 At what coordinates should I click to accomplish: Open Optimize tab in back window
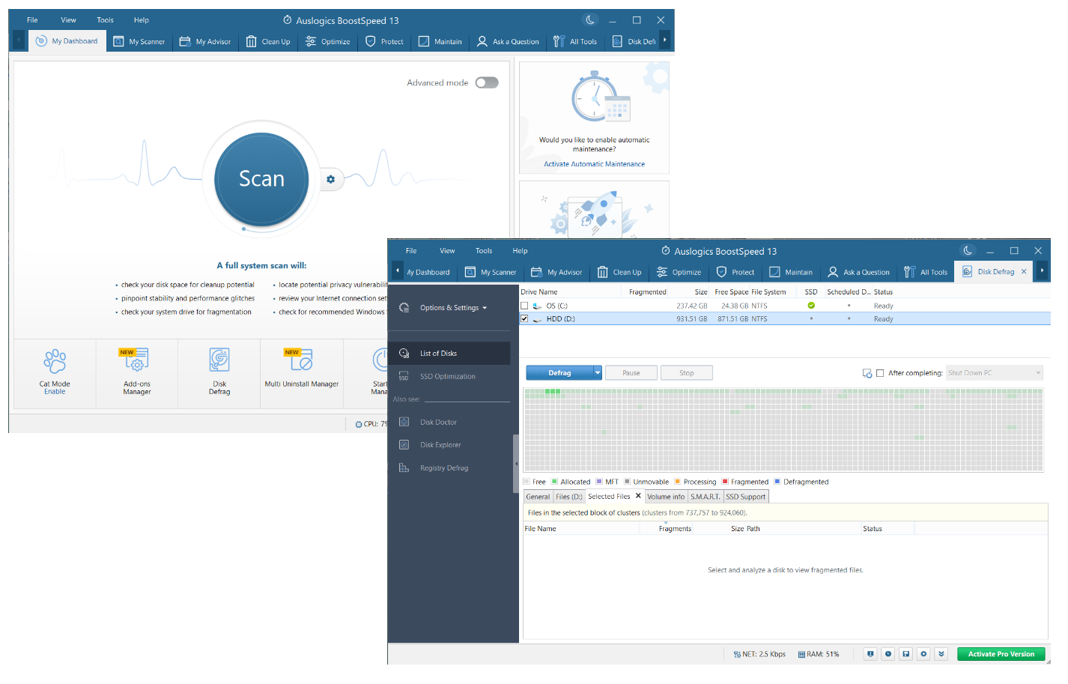[x=328, y=41]
